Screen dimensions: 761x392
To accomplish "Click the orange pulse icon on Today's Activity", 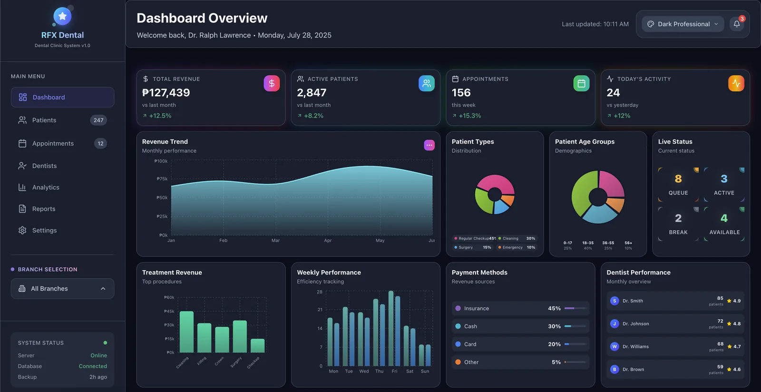I will tap(736, 83).
